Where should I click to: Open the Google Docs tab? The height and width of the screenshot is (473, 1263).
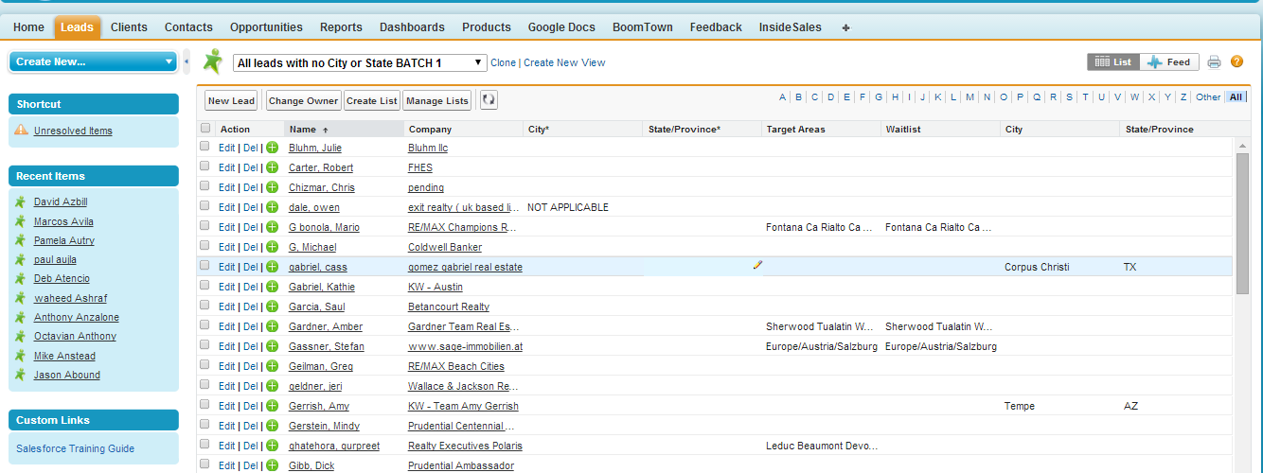[x=561, y=27]
